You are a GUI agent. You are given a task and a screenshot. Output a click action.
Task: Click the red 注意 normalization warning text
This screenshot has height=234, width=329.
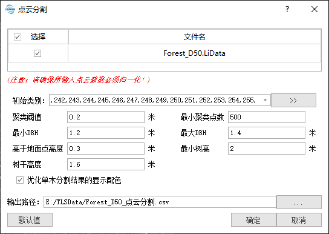tap(79, 80)
